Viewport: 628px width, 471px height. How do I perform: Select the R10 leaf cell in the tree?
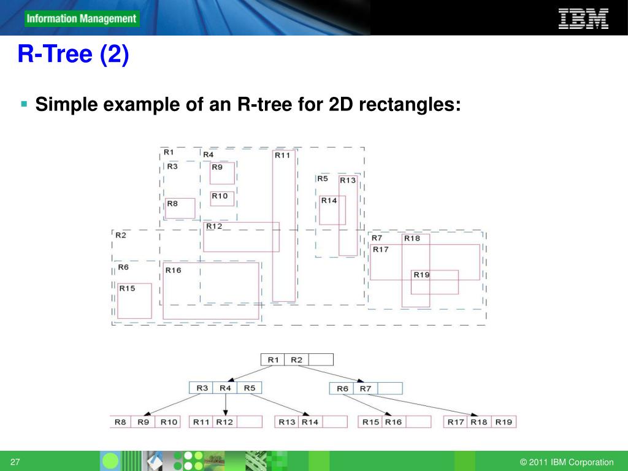[x=168, y=422]
